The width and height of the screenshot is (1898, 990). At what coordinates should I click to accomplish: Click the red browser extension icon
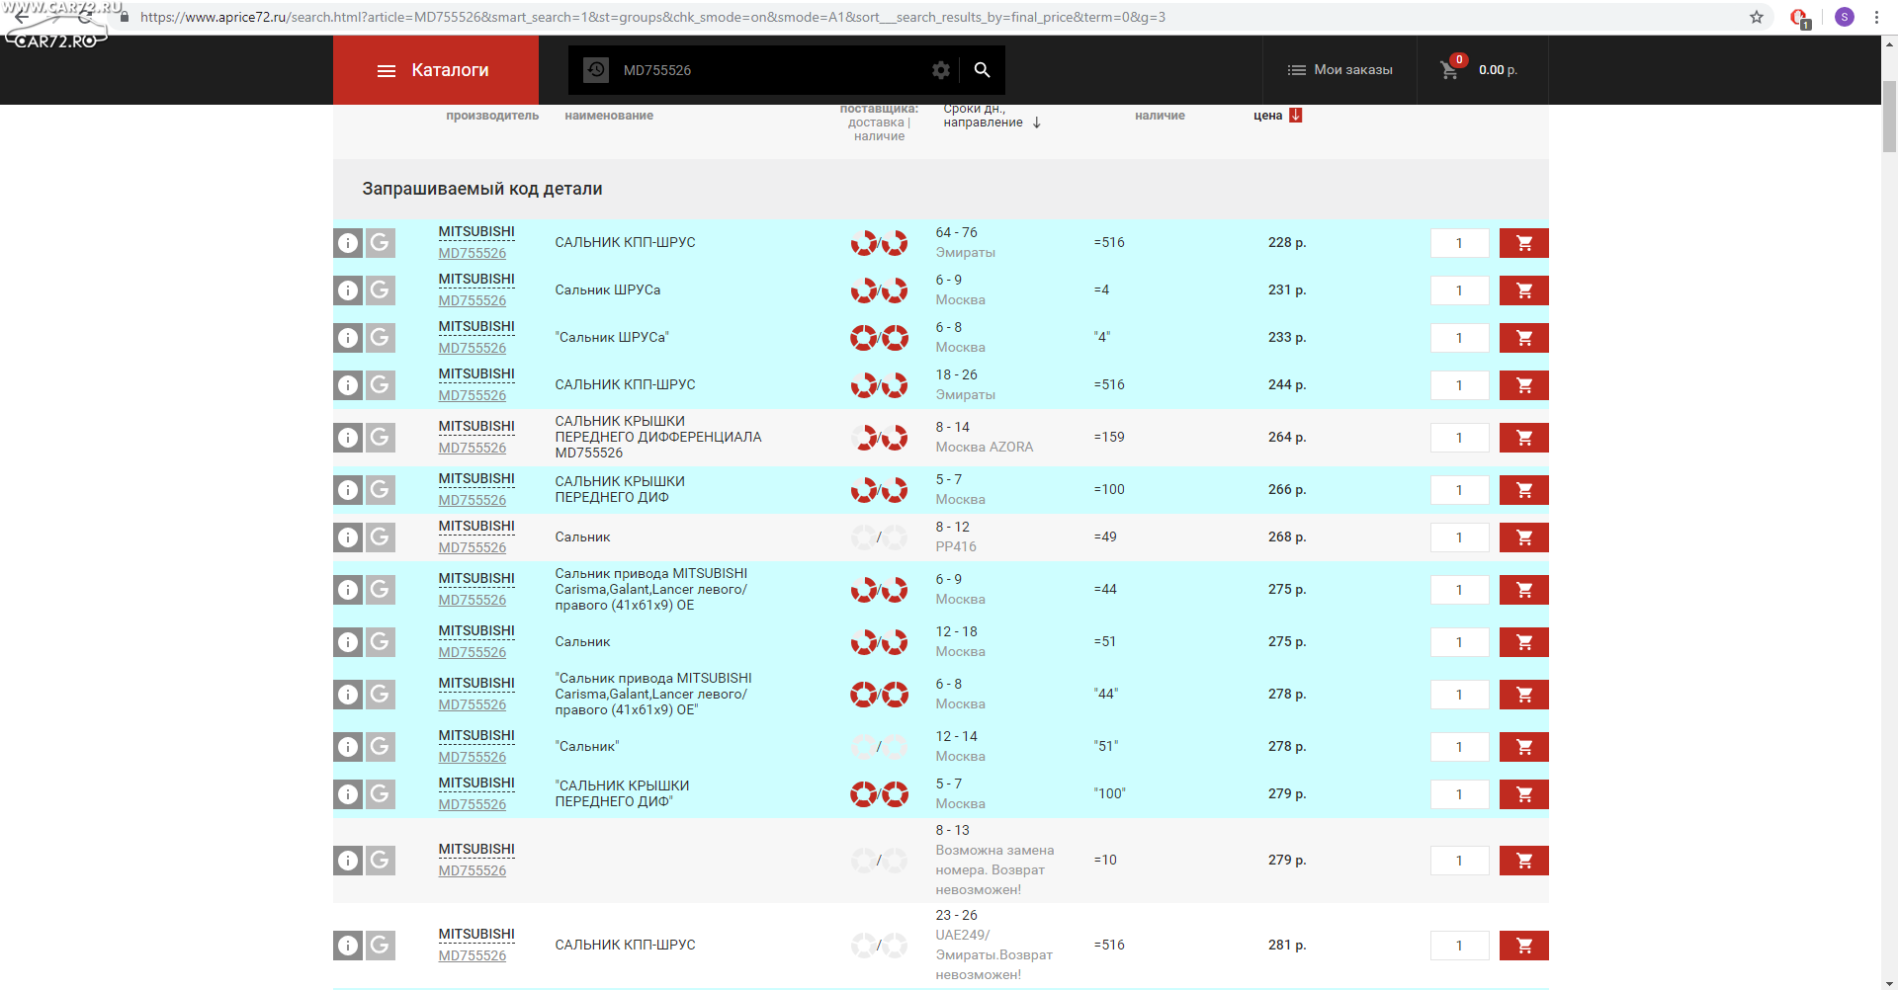(1799, 18)
